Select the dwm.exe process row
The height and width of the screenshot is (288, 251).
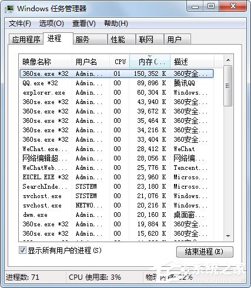pos(116,215)
